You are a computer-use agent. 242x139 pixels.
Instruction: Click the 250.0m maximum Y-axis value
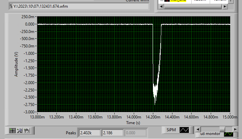coord(28,17)
